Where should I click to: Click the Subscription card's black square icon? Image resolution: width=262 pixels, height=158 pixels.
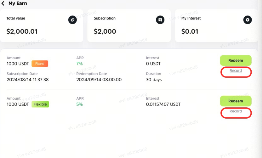160,20
